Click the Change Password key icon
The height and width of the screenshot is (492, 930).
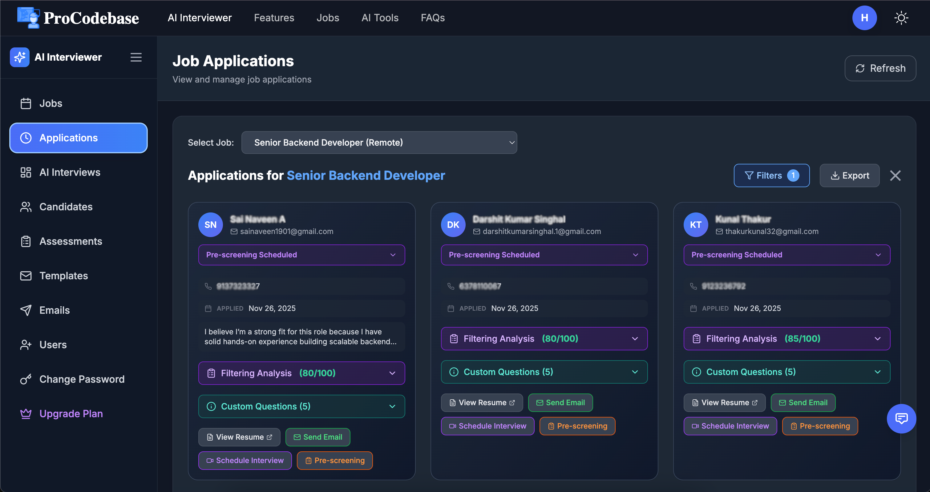26,379
